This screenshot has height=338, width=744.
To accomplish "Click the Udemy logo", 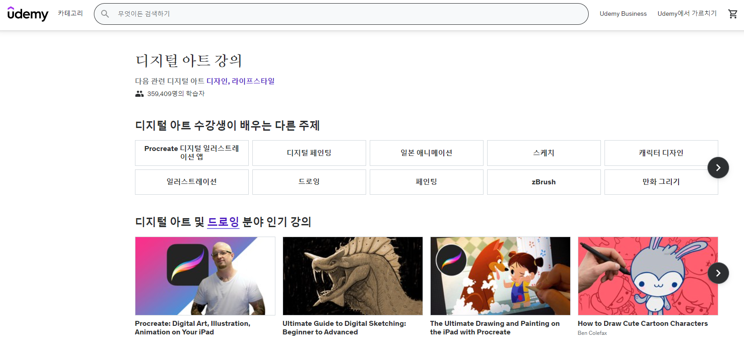I will pos(28,14).
